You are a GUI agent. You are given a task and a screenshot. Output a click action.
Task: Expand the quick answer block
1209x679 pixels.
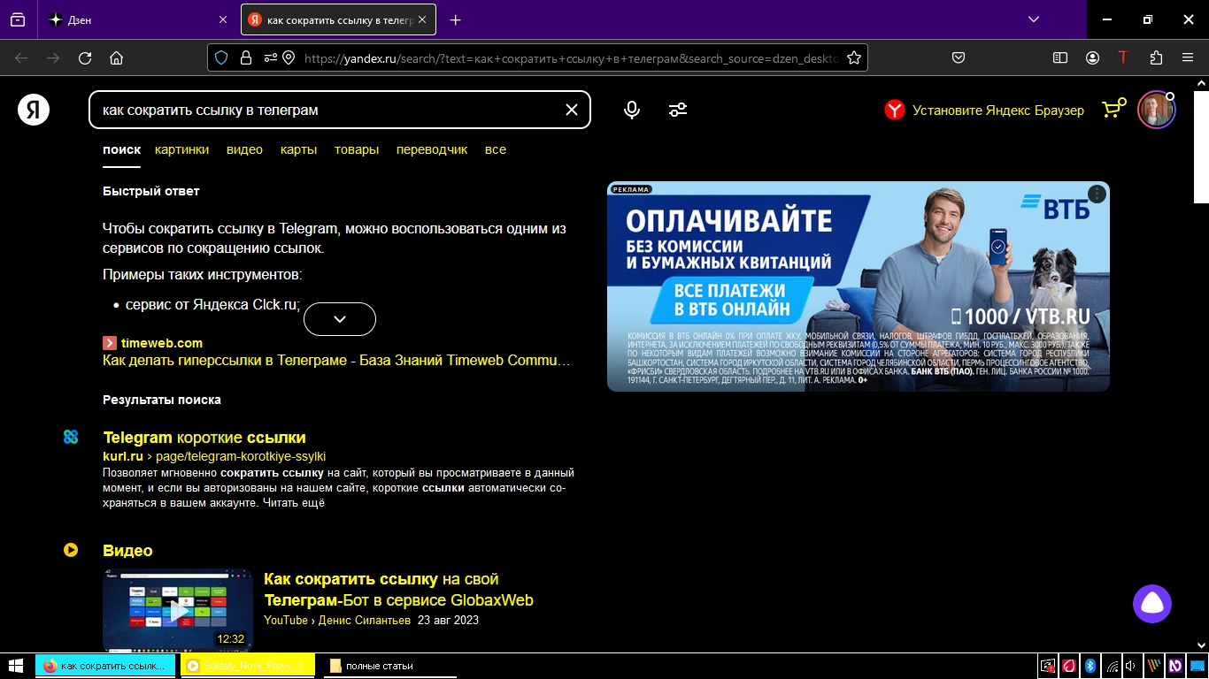click(x=340, y=319)
